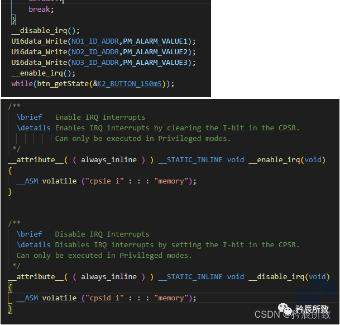The width and height of the screenshot is (340, 325).
Task: Click NO3_ID_ADDR in third U16data_Write call
Action: coord(95,63)
